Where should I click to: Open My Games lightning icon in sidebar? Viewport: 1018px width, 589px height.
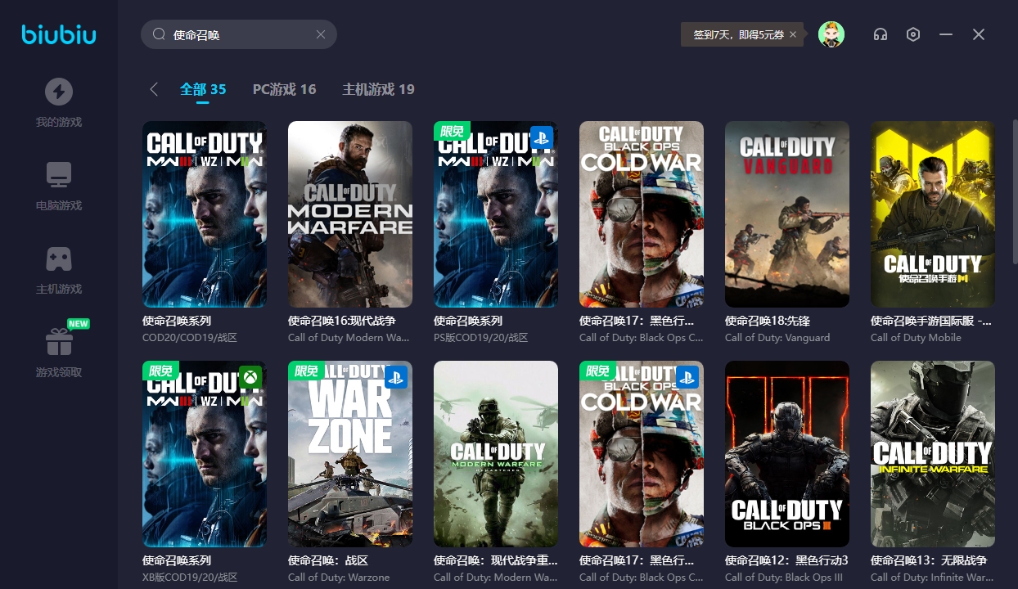pyautogui.click(x=58, y=92)
